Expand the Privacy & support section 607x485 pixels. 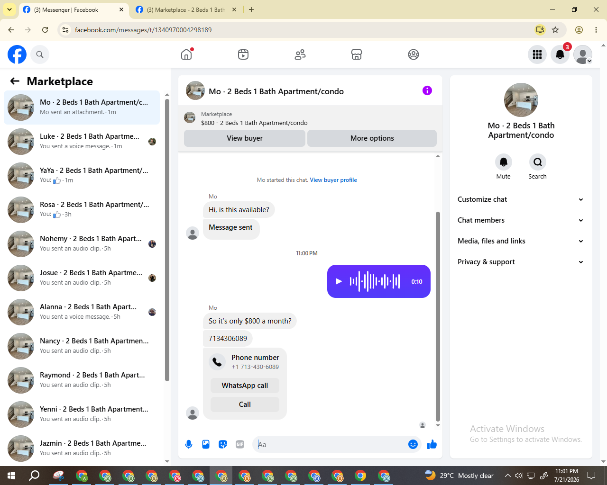click(x=521, y=262)
